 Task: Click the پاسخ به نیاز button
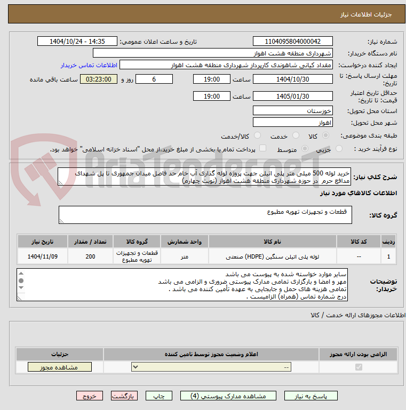(x=311, y=396)
